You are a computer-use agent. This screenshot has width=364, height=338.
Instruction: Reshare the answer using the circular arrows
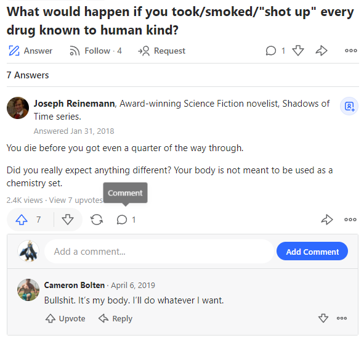(x=97, y=220)
